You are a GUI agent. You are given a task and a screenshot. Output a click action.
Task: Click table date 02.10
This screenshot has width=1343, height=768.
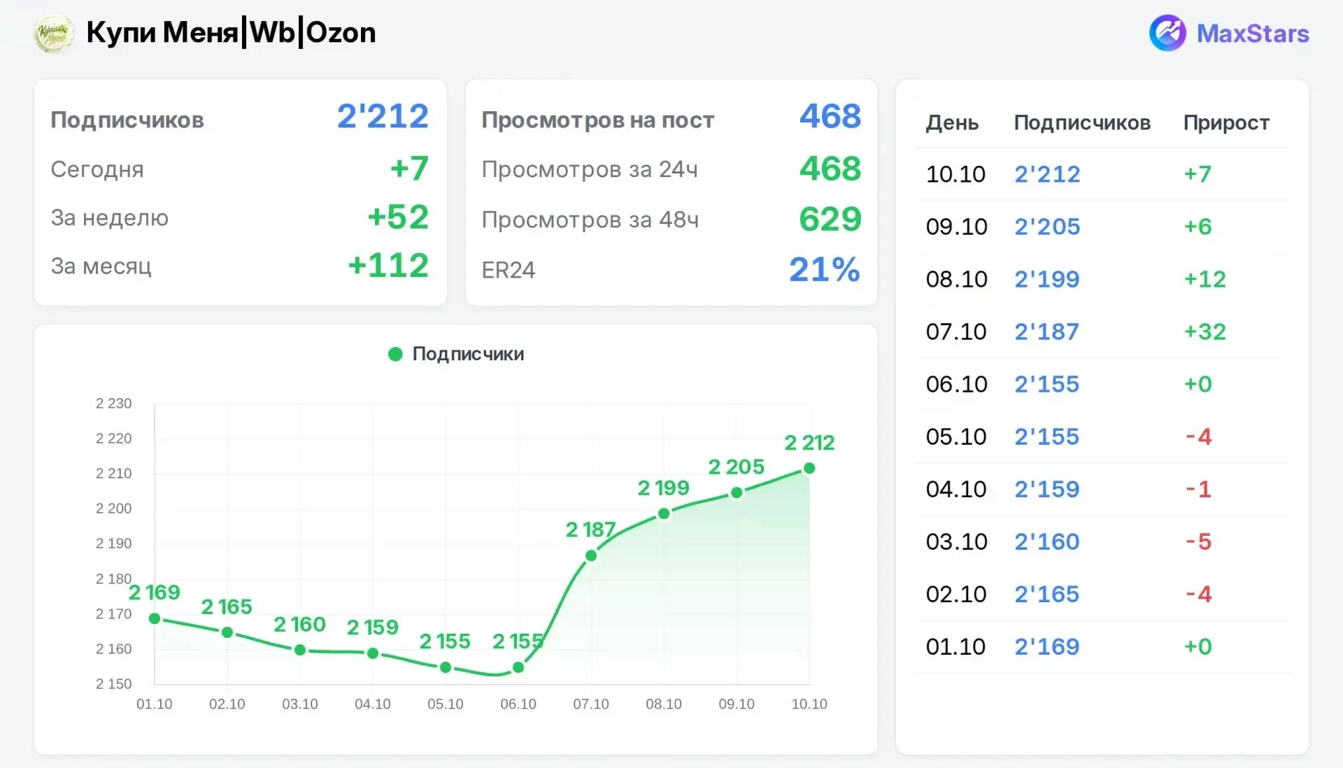956,594
